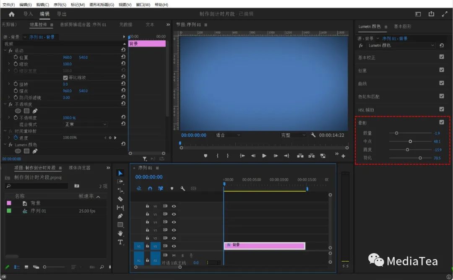Uncheck 色轮和匹配 checkbox

click(x=441, y=96)
